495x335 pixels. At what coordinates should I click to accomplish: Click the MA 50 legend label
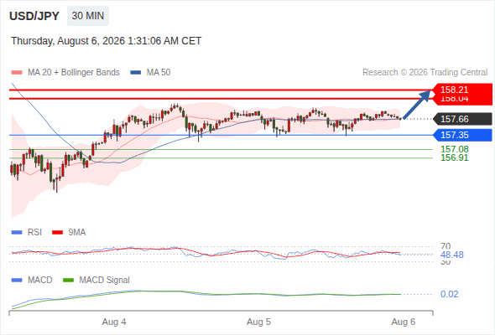[159, 73]
